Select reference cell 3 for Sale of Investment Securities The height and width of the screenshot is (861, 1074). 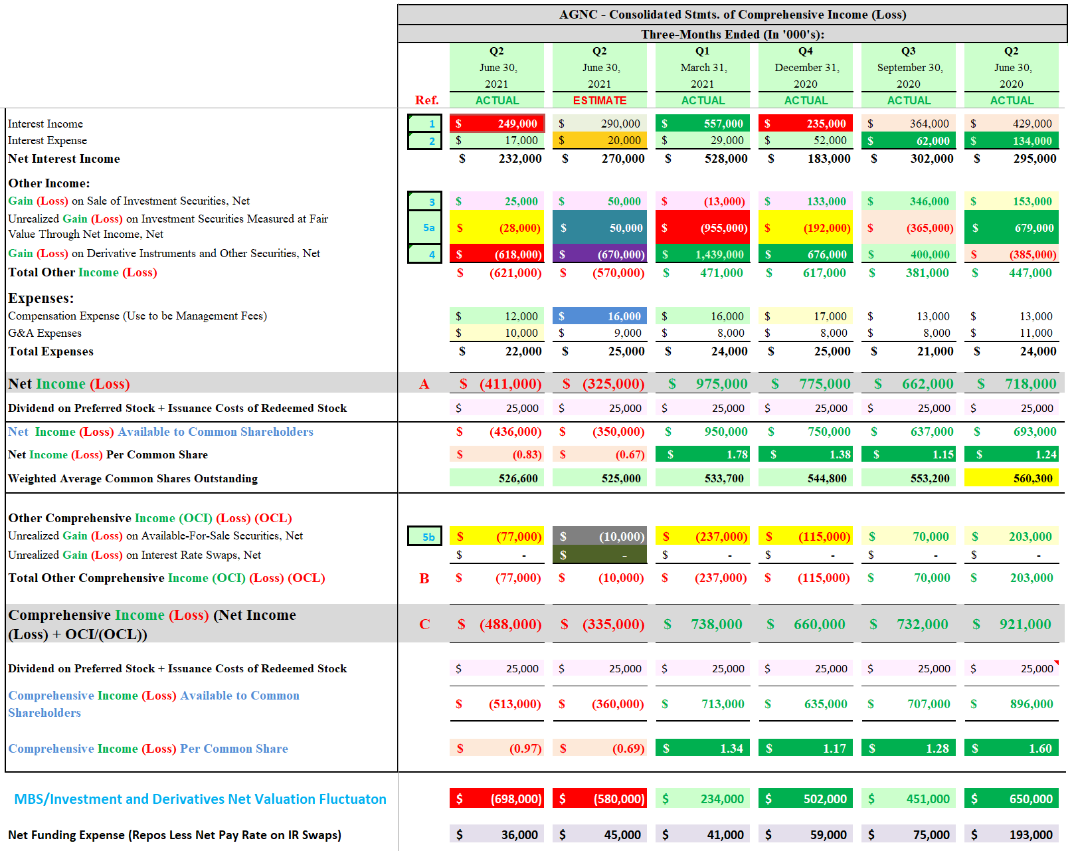[x=424, y=201]
